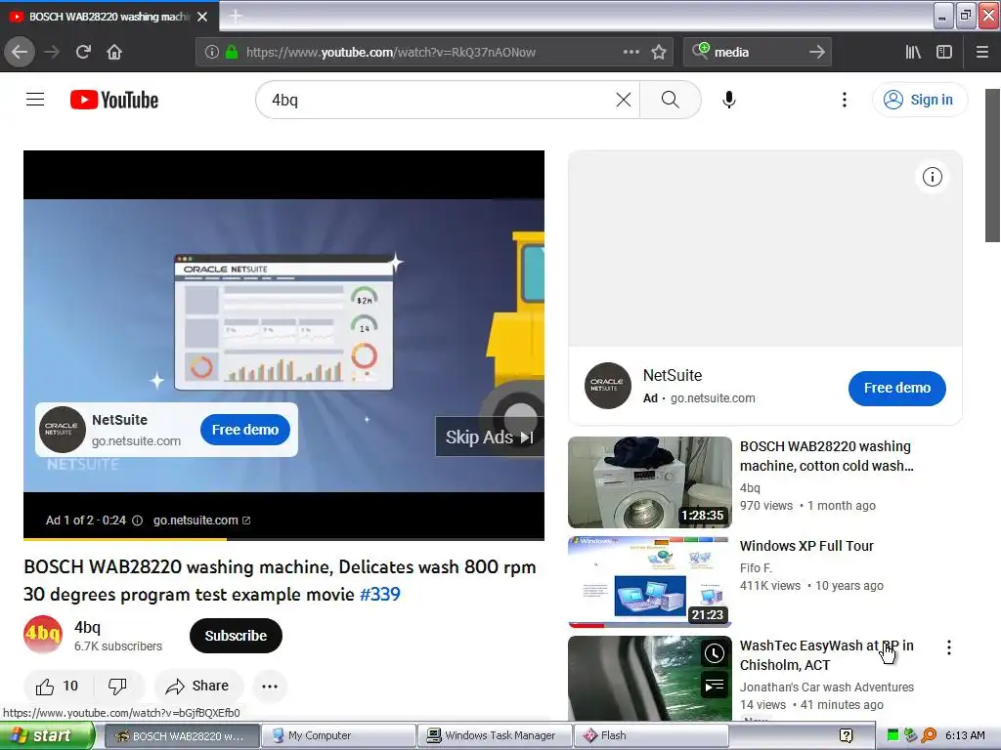Screen dimensions: 1001x750
Task: Switch to Windows Task Manager in taskbar
Action: coord(495,735)
